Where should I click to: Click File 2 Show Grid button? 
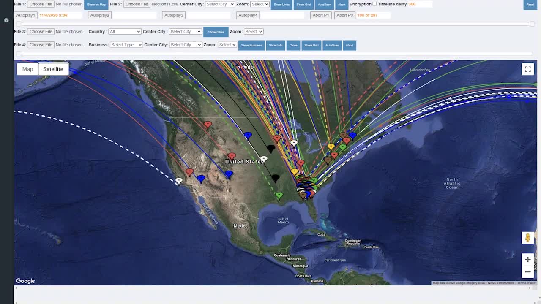(x=303, y=5)
